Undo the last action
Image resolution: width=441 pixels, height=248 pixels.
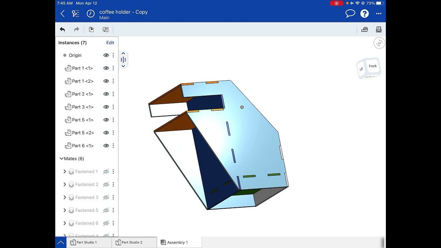pyautogui.click(x=62, y=30)
